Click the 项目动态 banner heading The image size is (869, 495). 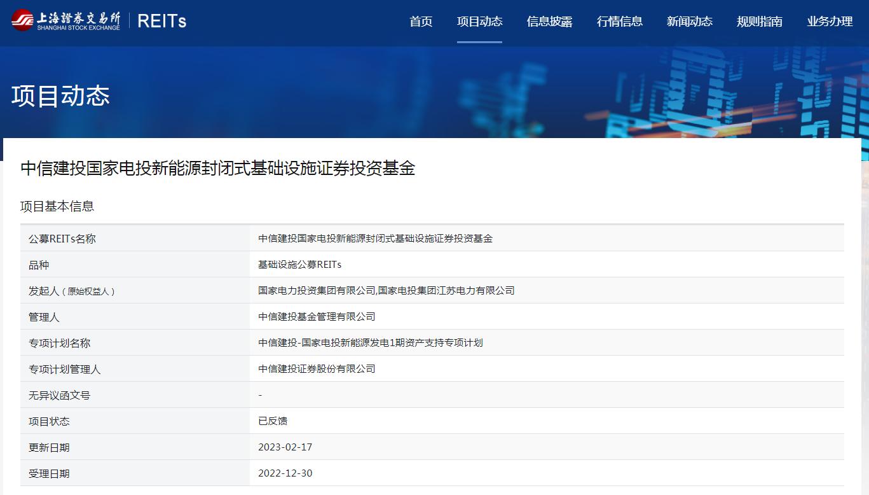pos(60,96)
